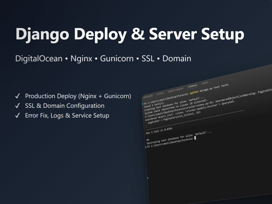Image resolution: width=272 pixels, height=204 pixels.
Task: Click 'paginator = Paginator(urun_listesi, 16)' line
Action: [x=174, y=118]
